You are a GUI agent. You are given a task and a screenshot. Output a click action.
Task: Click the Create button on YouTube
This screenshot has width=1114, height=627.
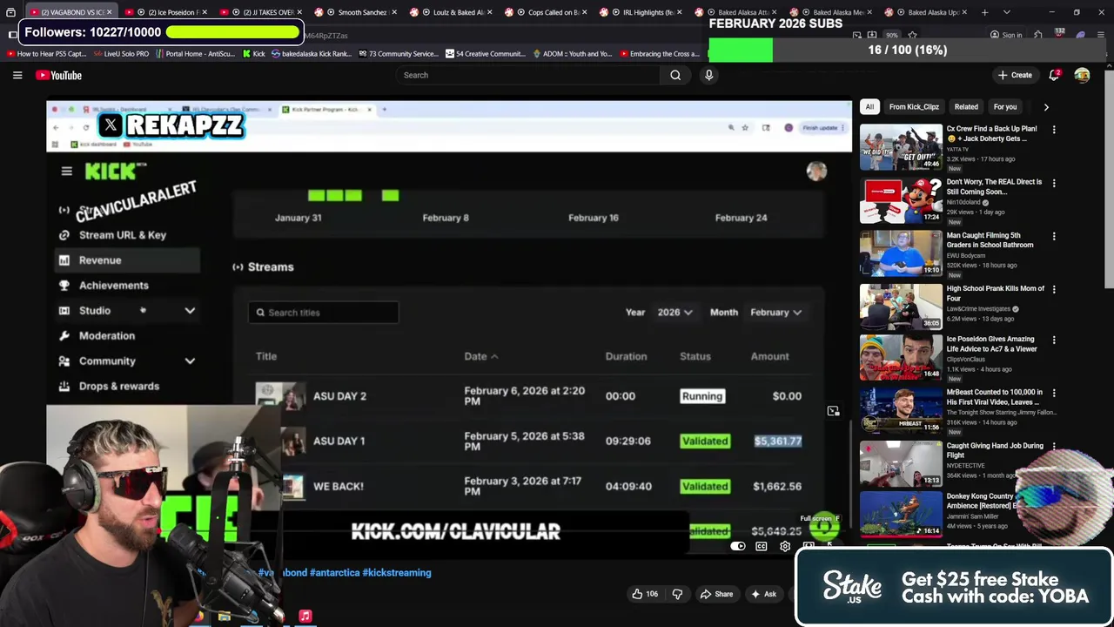click(1014, 75)
